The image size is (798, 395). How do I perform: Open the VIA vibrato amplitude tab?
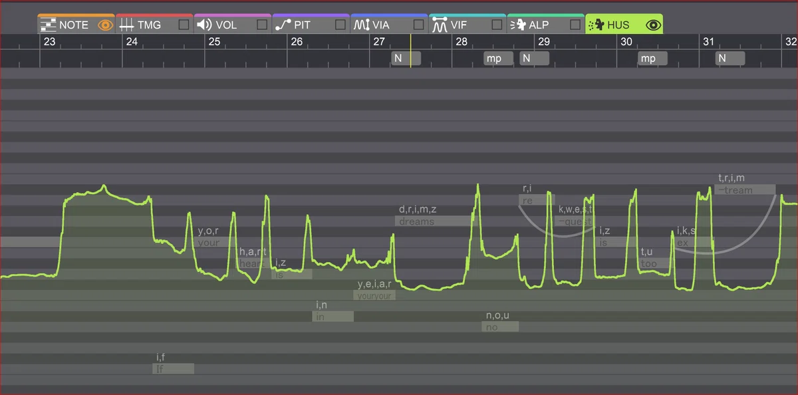389,25
